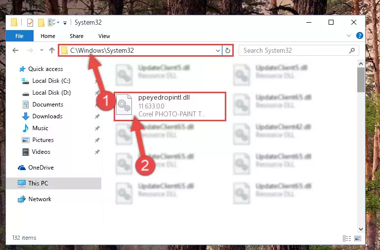
Task: Select This PC in navigation pane
Action: (x=38, y=183)
